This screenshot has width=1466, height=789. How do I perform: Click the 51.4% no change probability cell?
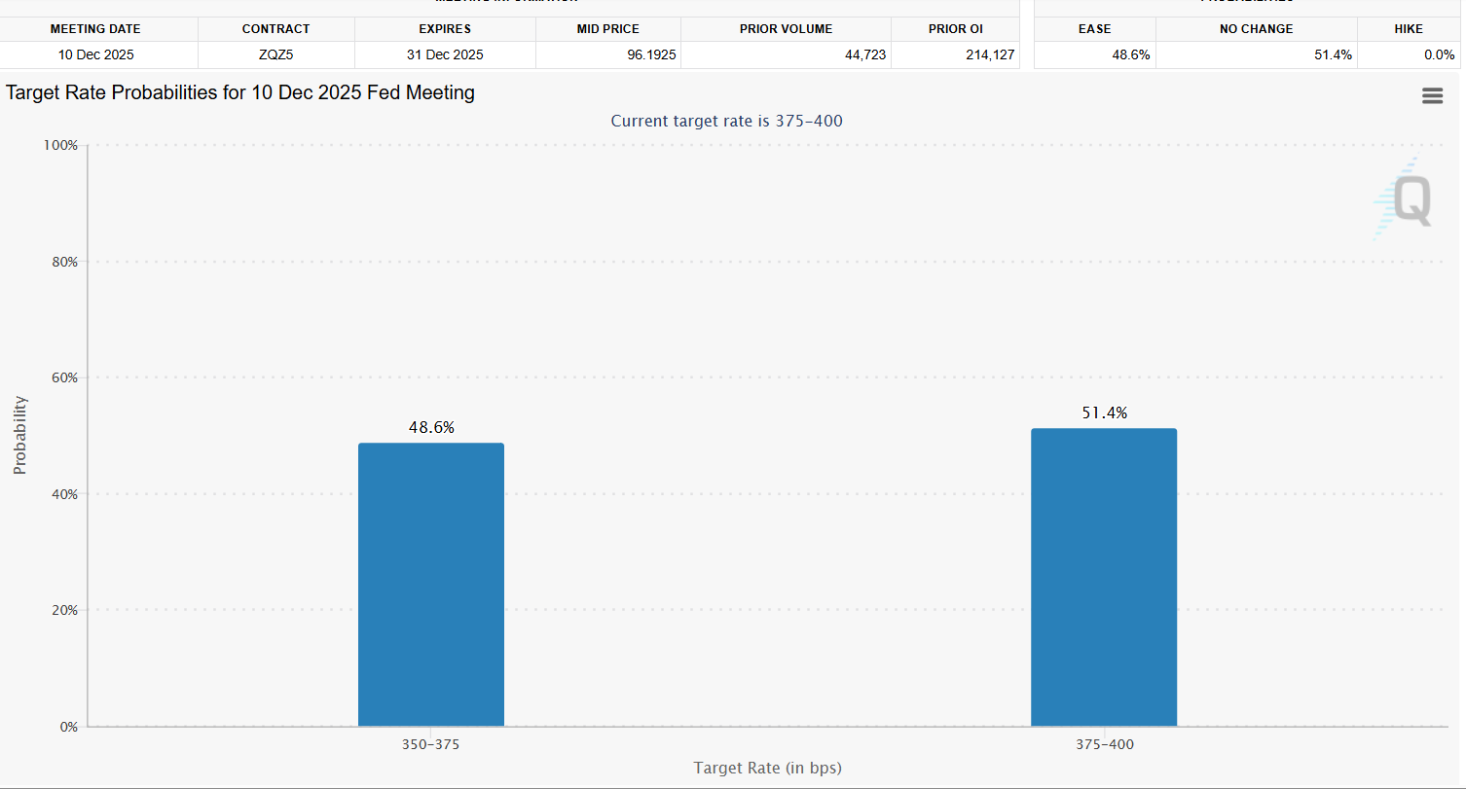click(1257, 54)
